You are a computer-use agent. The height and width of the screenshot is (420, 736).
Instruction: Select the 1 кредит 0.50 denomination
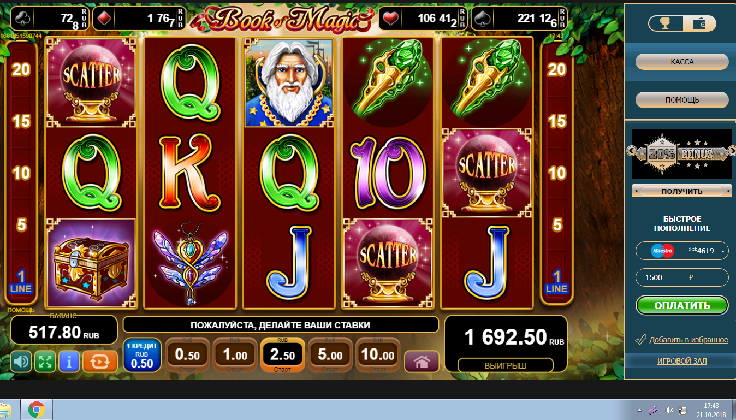tap(142, 355)
